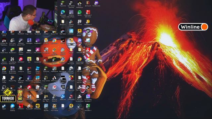The height and width of the screenshot is (119, 212).
Task: Open the Papers Please shortcut
Action: pyautogui.click(x=29, y=70)
